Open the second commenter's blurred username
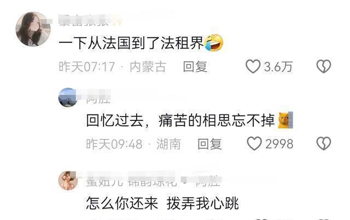 click(x=98, y=97)
